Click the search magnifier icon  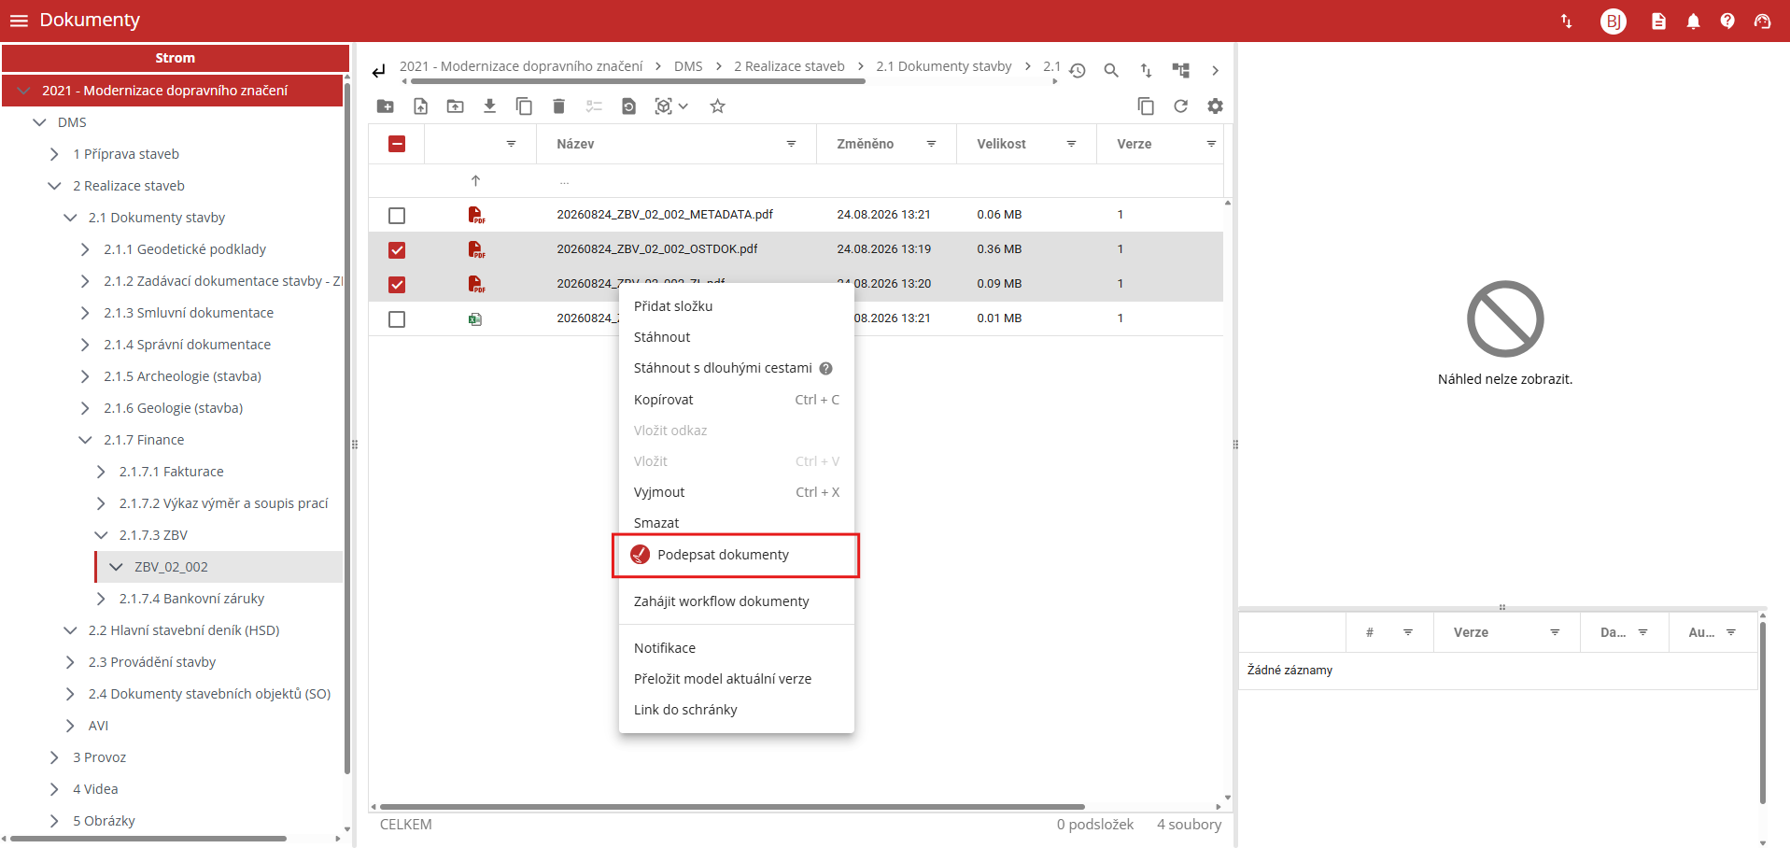coord(1111,71)
